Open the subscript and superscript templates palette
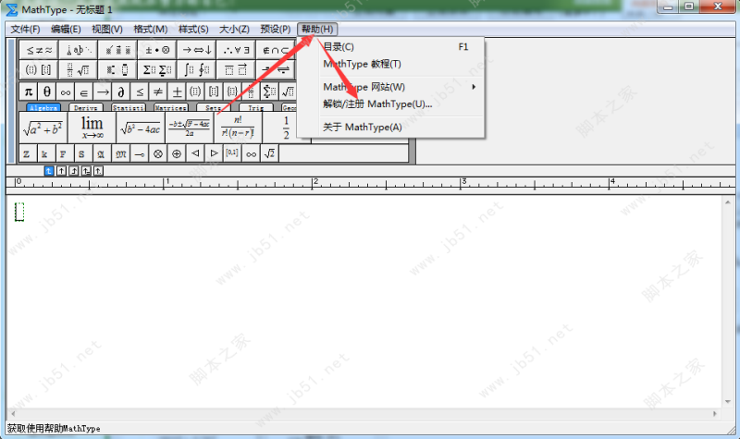 tap(118, 70)
